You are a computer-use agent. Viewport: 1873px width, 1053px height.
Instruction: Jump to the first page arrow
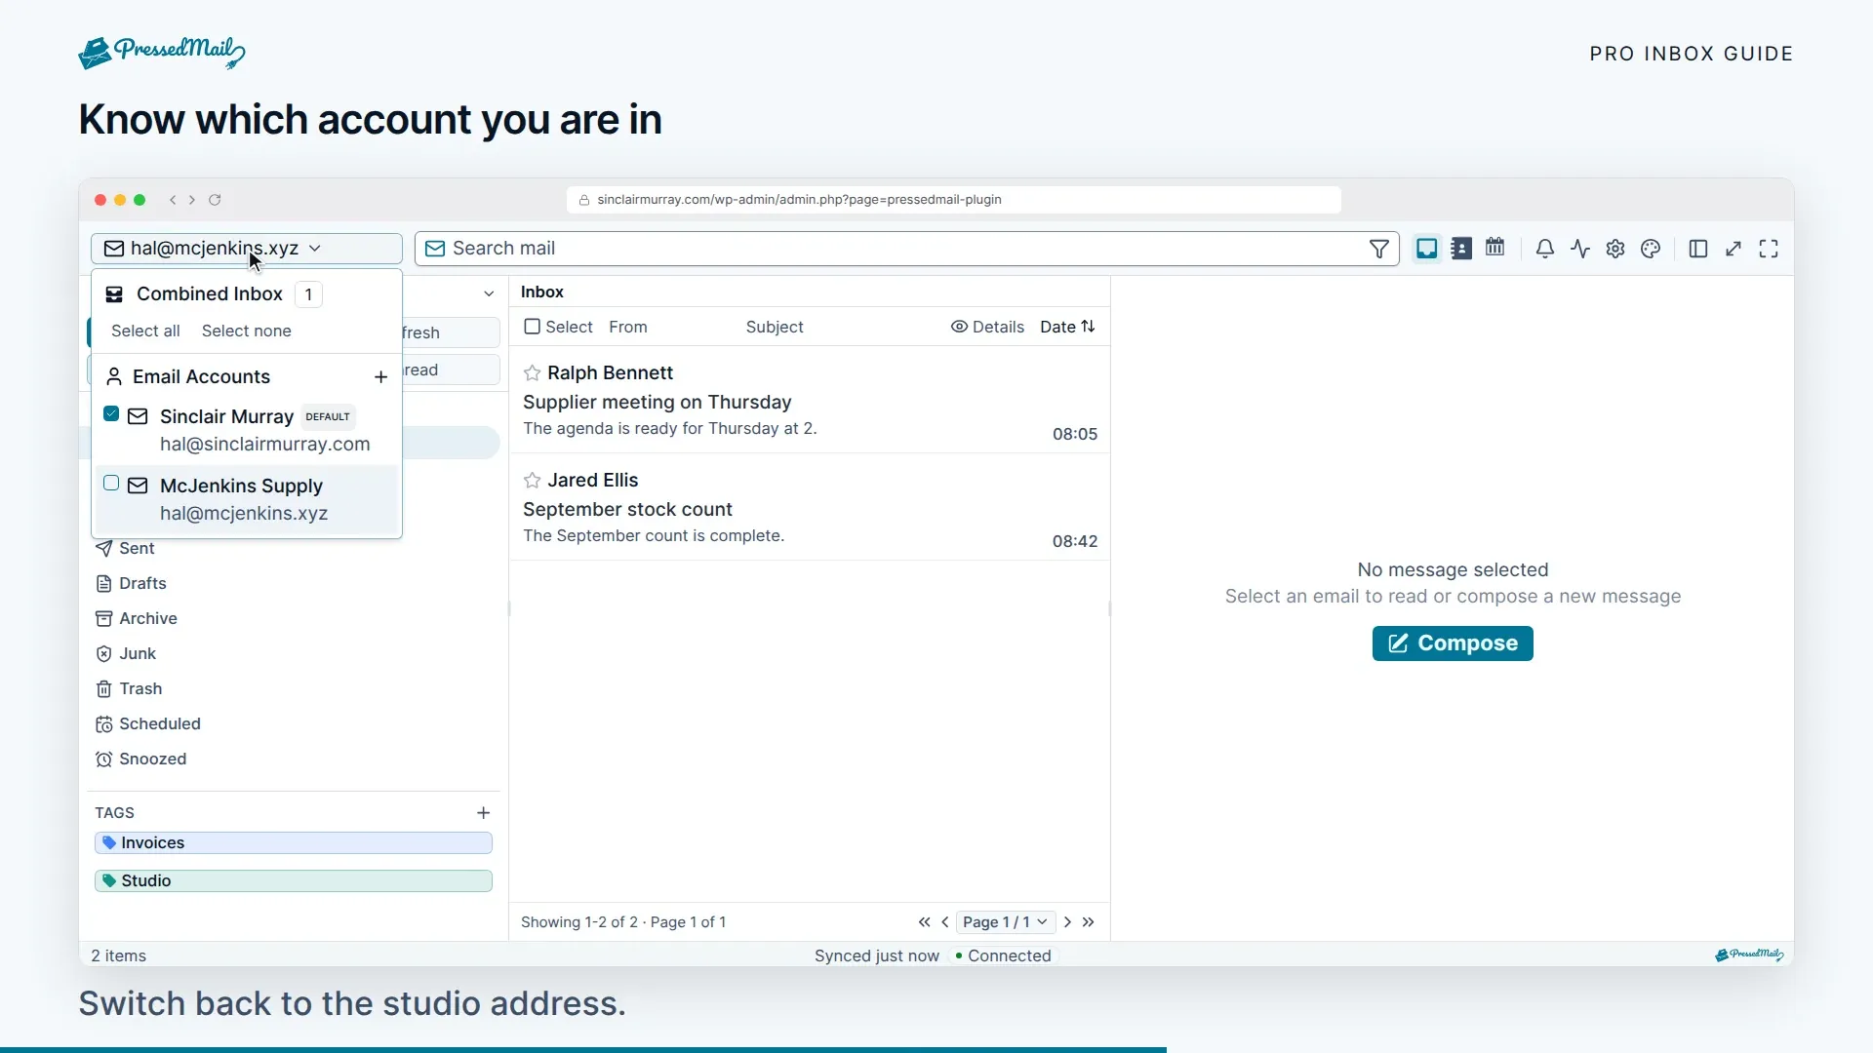pos(924,922)
